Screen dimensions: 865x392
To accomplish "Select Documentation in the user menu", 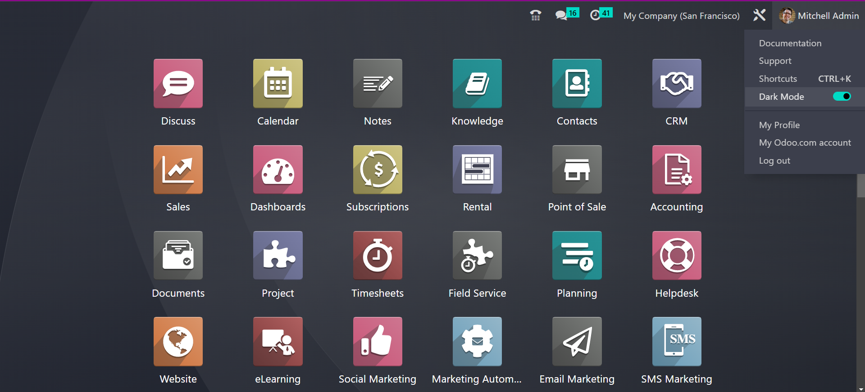I will (790, 43).
